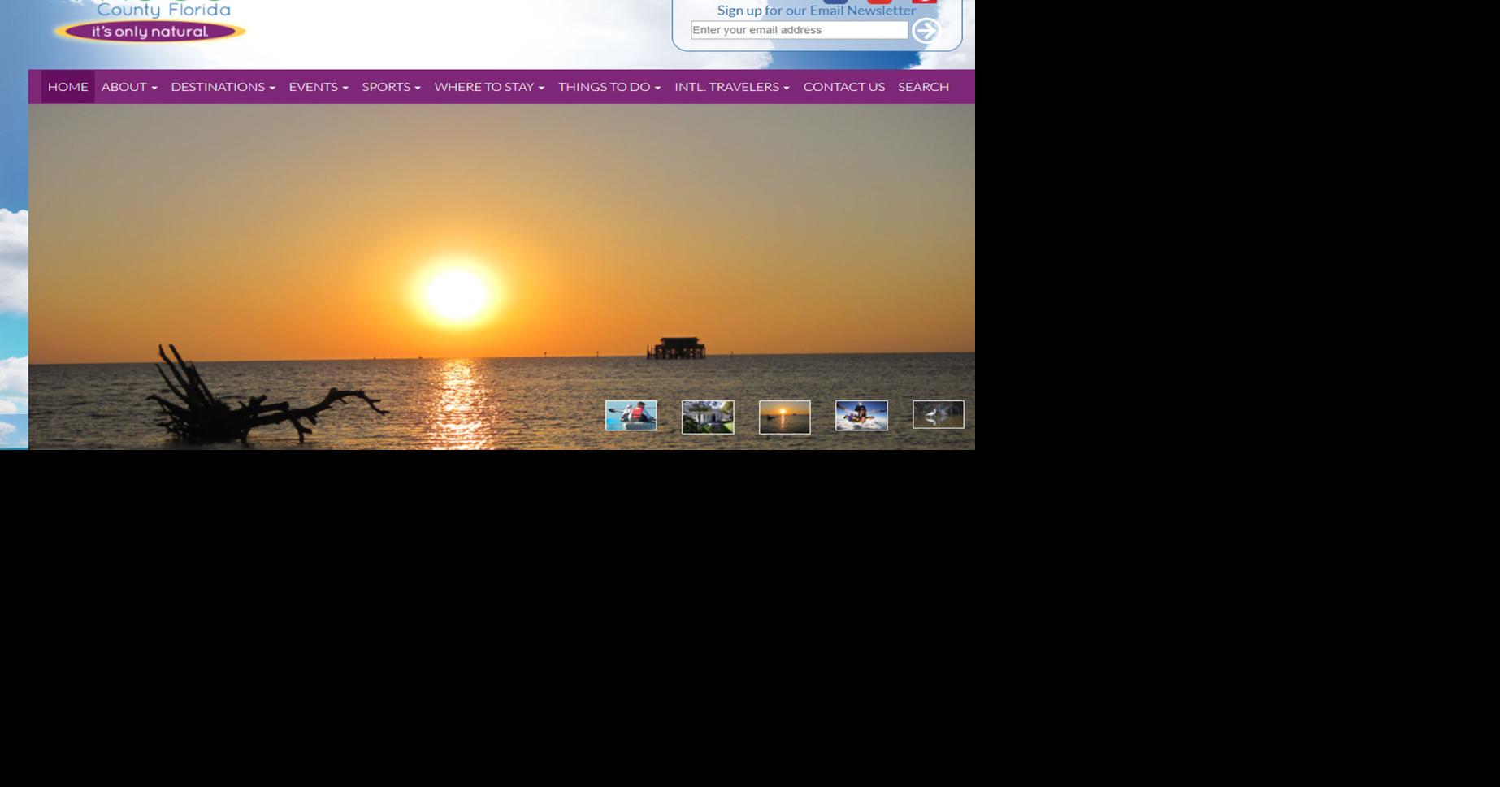Open the DESTINATIONS dropdown
The height and width of the screenshot is (787, 1500).
pos(222,87)
